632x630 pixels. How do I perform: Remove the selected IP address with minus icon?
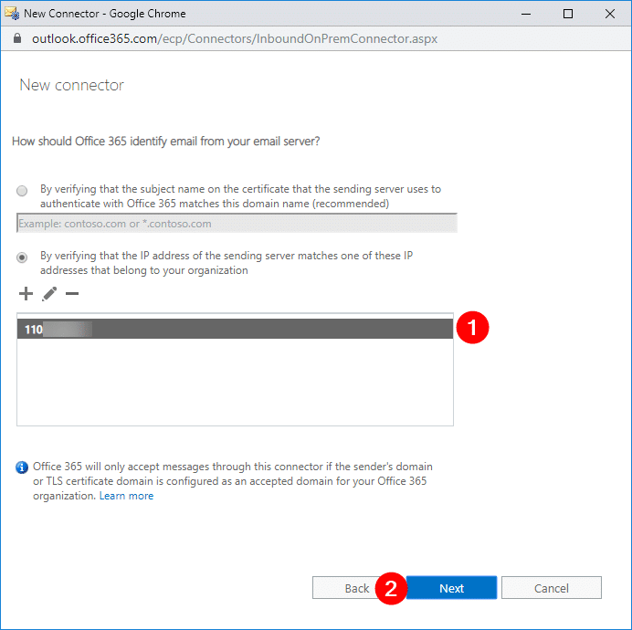click(x=72, y=294)
